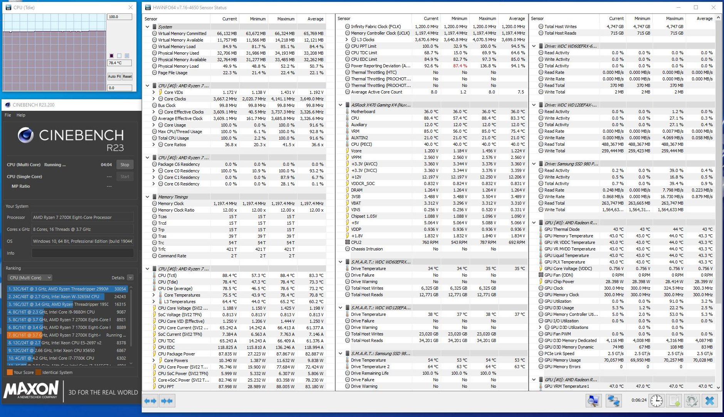Collapse the Drive: Samsung SSD 980 group
The width and height of the screenshot is (724, 417).
tap(534, 164)
